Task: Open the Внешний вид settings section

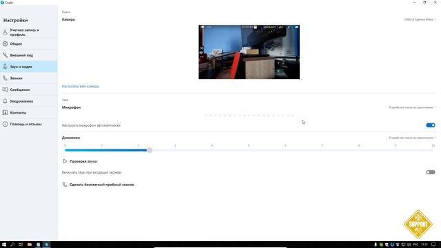Action: (29, 55)
